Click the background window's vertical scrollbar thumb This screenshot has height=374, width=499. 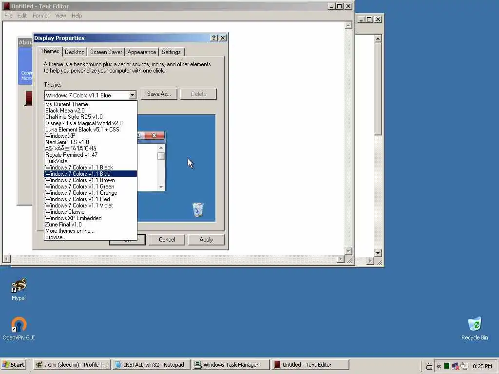point(378,89)
